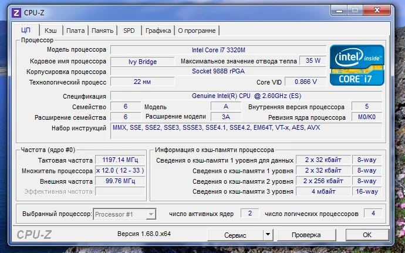Switch to the О программе tab
The width and height of the screenshot is (405, 253).
(x=197, y=31)
